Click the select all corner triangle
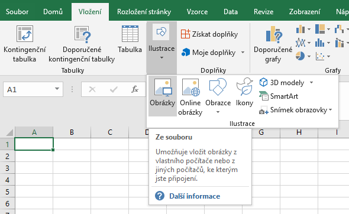 coord(9,133)
